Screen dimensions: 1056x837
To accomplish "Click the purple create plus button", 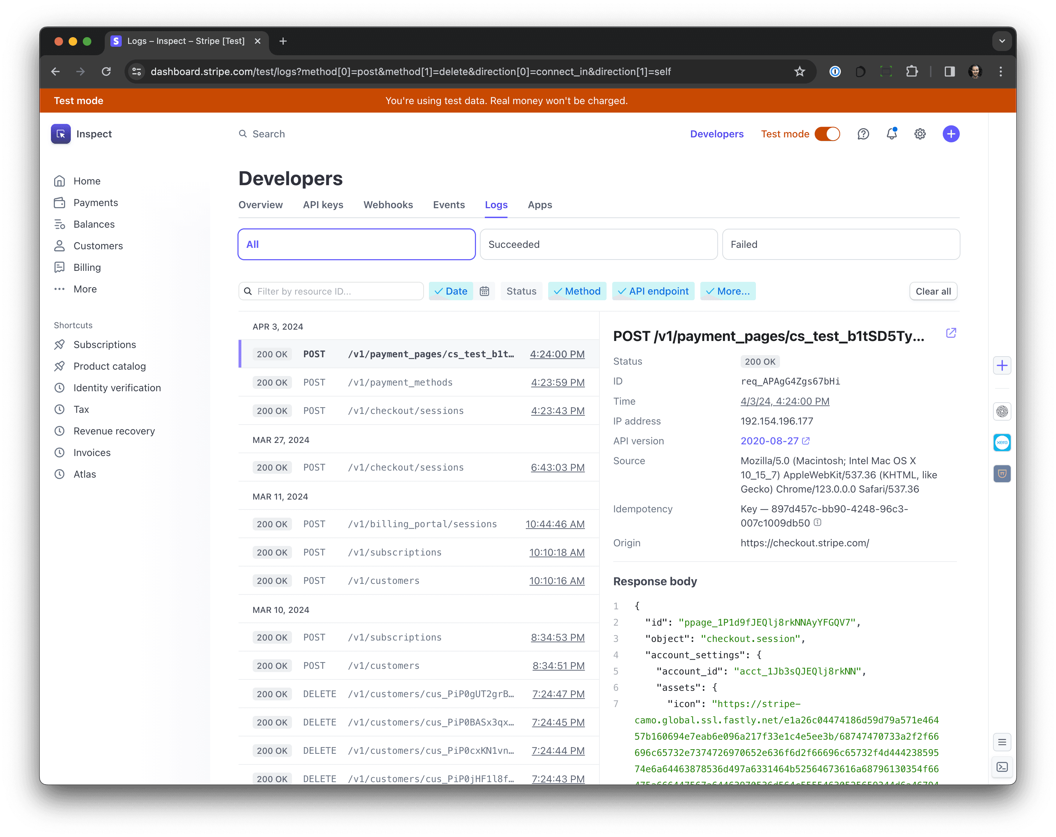I will pyautogui.click(x=951, y=134).
